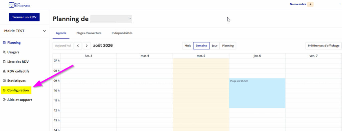This screenshot has width=342, height=131.
Task: Open Configuration gear icon
Action: (x=4, y=90)
